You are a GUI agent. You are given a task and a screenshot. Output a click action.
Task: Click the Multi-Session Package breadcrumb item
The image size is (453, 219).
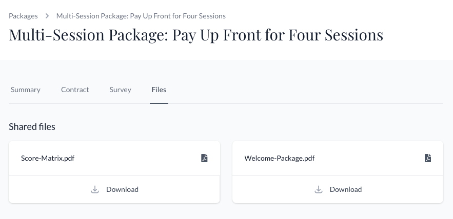point(141,16)
